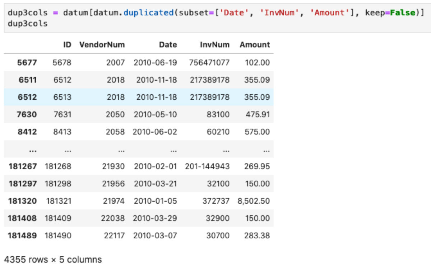Select the 'VendorNum' column header
Image resolution: width=431 pixels, height=271 pixels.
click(x=102, y=45)
